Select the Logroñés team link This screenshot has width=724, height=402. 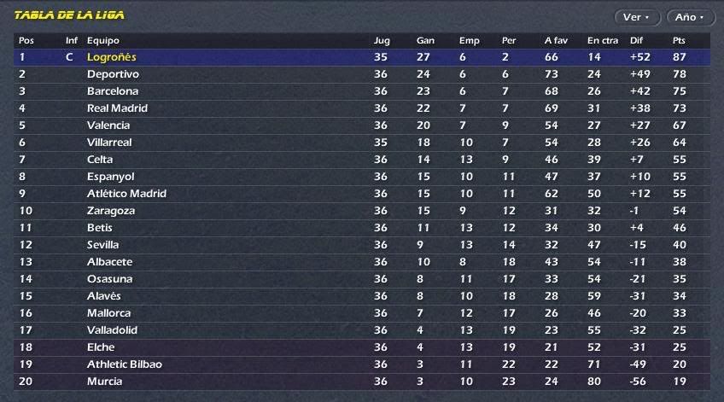111,57
